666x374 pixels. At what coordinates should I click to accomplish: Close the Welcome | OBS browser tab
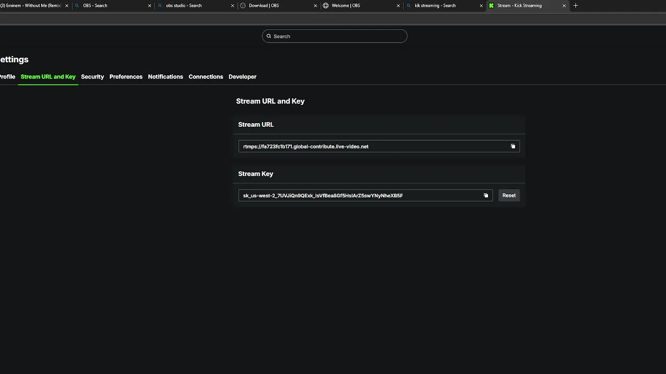(399, 6)
